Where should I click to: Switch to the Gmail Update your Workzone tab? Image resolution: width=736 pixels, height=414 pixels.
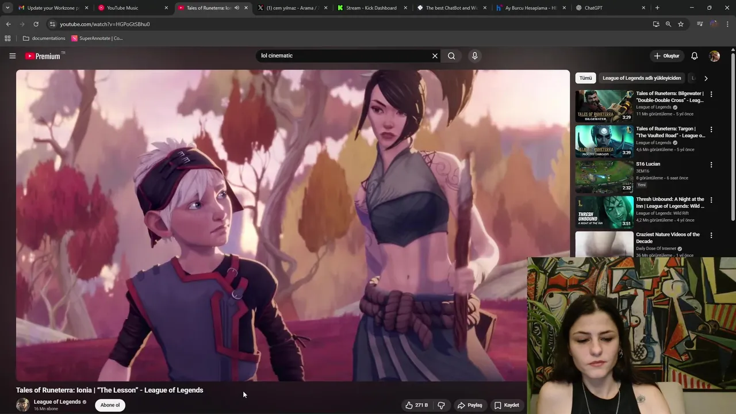[52, 8]
